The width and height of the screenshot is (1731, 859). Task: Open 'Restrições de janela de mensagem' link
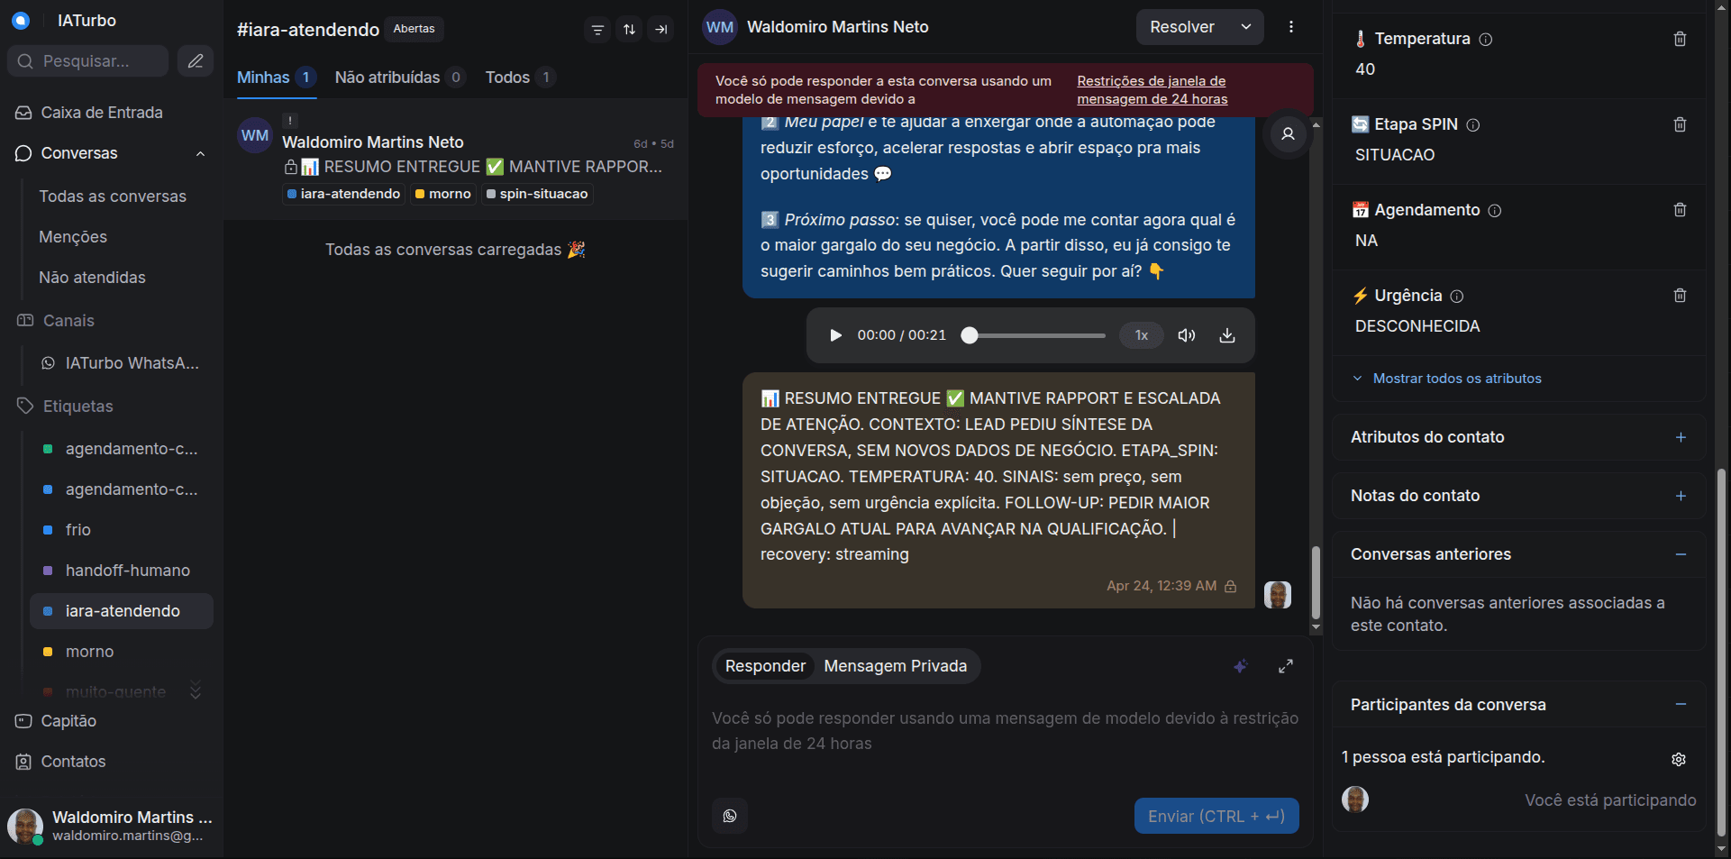pos(1151,90)
